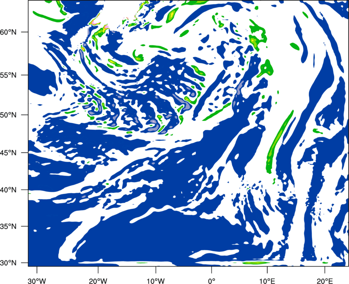Click the 20°E longitude label
Viewport: 349px width, 284px height.
point(325,281)
